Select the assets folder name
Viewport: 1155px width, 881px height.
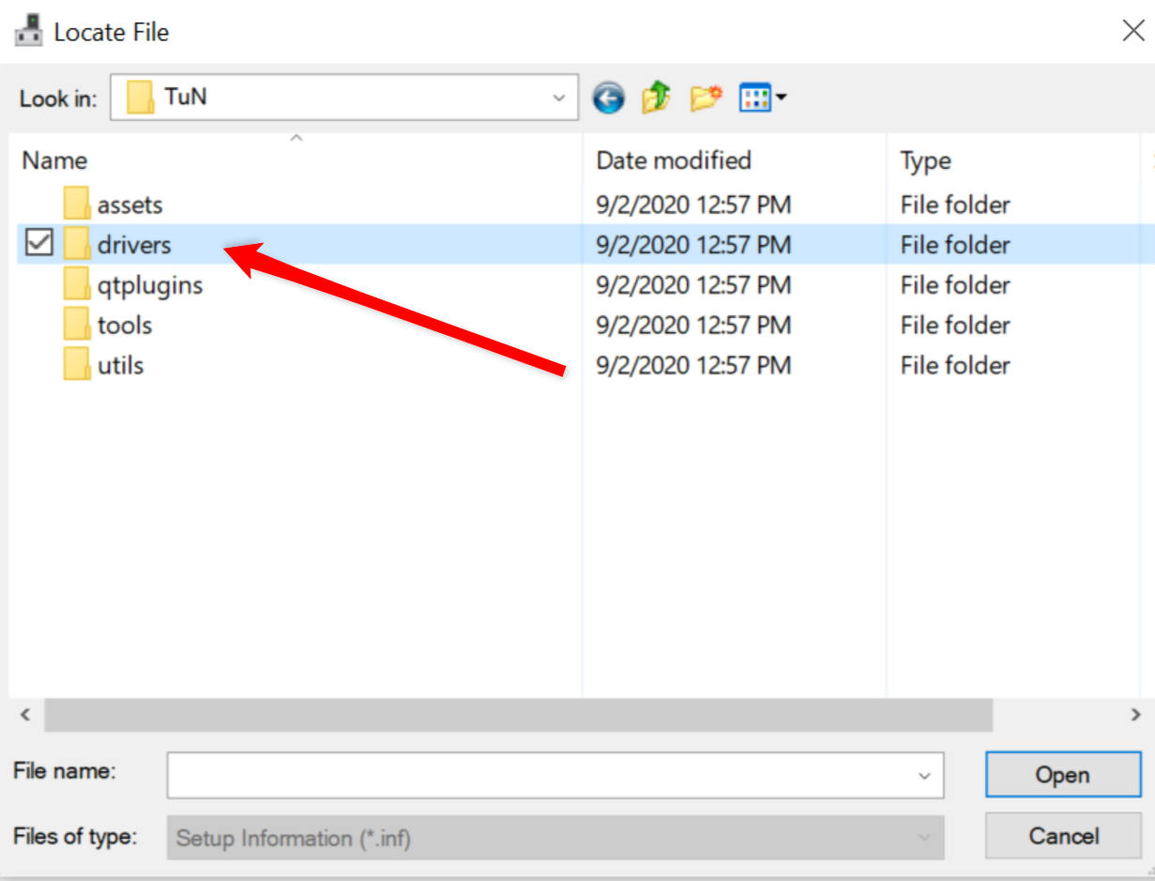tap(129, 205)
